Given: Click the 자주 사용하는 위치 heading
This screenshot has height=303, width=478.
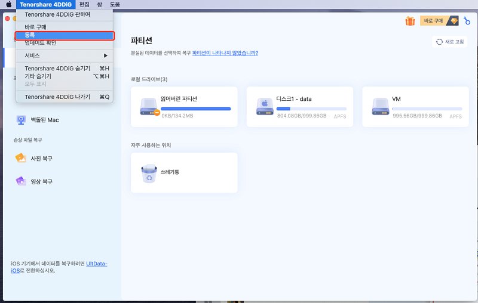Looking at the screenshot, I should coord(151,146).
